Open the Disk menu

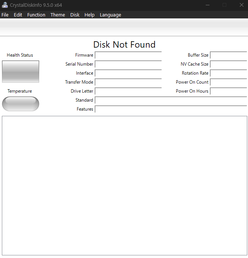tap(75, 15)
